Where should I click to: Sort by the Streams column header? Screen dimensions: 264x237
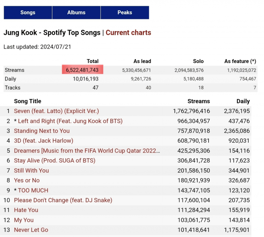pos(199,101)
